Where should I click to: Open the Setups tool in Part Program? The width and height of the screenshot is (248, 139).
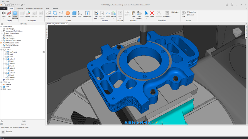coord(28,14)
